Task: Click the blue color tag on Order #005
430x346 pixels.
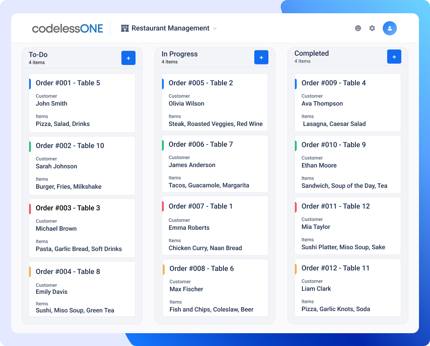Action: pyautogui.click(x=163, y=84)
